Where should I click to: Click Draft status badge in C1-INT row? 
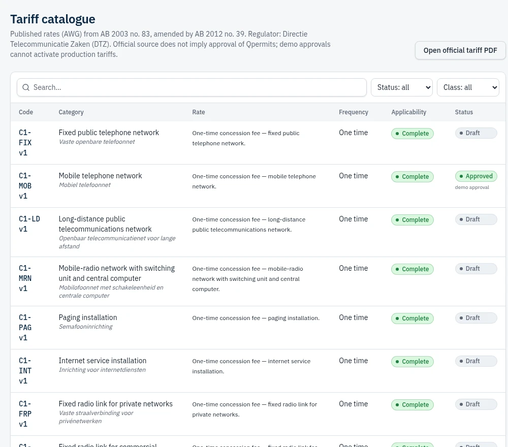pyautogui.click(x=476, y=361)
